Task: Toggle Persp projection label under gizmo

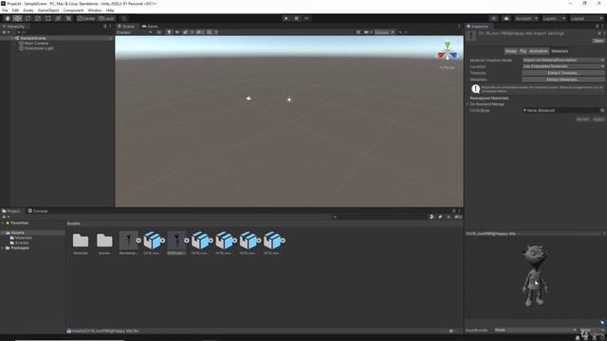Action: (x=448, y=67)
